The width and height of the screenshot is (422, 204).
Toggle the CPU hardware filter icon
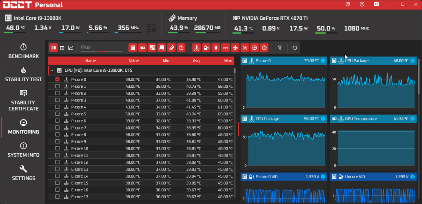(133, 48)
